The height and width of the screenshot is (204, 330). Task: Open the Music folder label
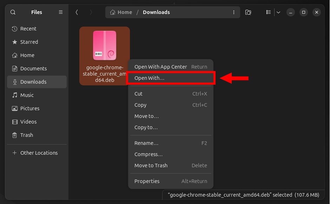pos(27,95)
